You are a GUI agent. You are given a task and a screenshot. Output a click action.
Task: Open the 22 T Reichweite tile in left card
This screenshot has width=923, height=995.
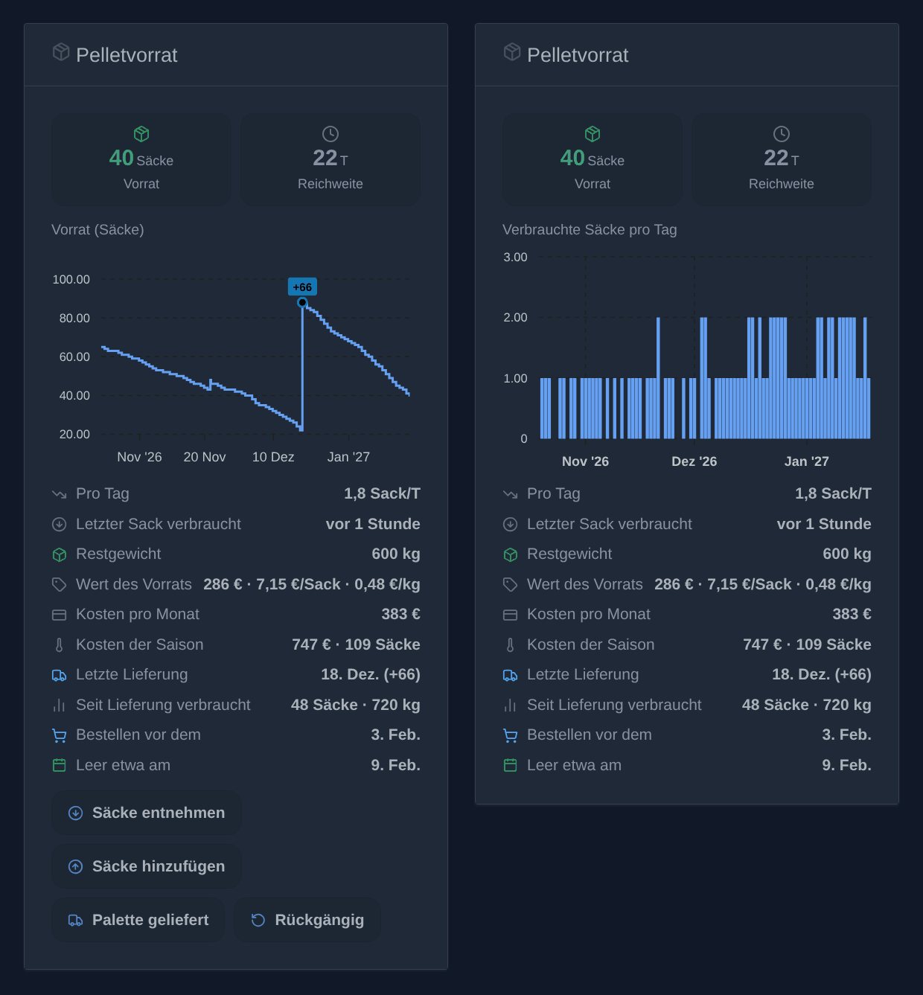coord(330,159)
